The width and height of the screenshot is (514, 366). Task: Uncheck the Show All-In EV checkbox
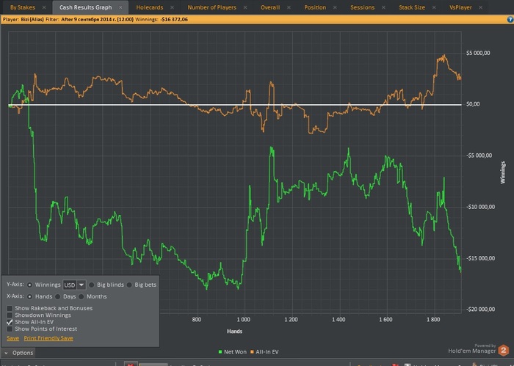(10, 322)
